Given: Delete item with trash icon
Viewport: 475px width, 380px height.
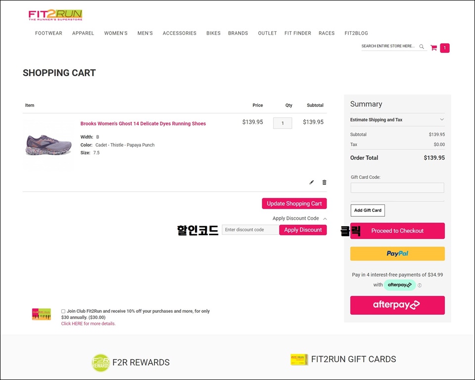Looking at the screenshot, I should pos(325,182).
